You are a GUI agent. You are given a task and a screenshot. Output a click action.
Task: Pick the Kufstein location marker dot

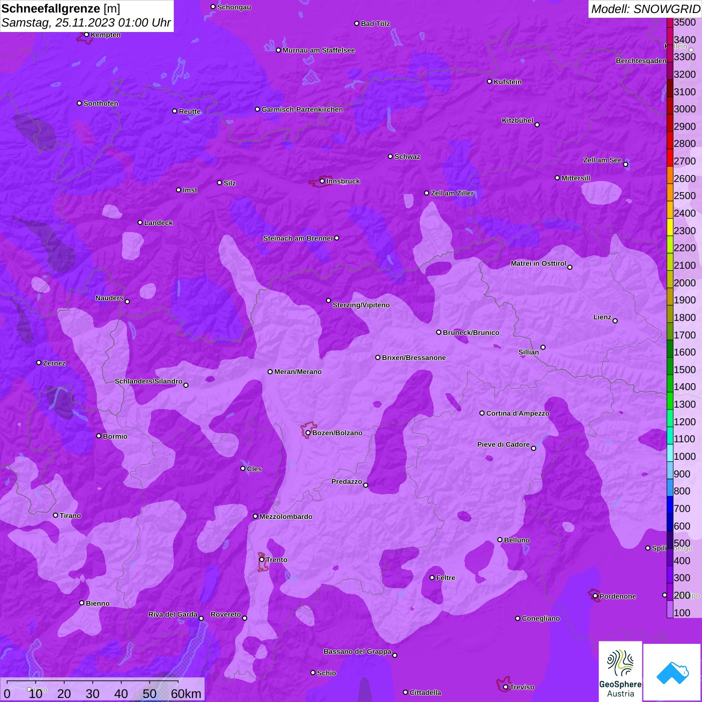point(489,81)
